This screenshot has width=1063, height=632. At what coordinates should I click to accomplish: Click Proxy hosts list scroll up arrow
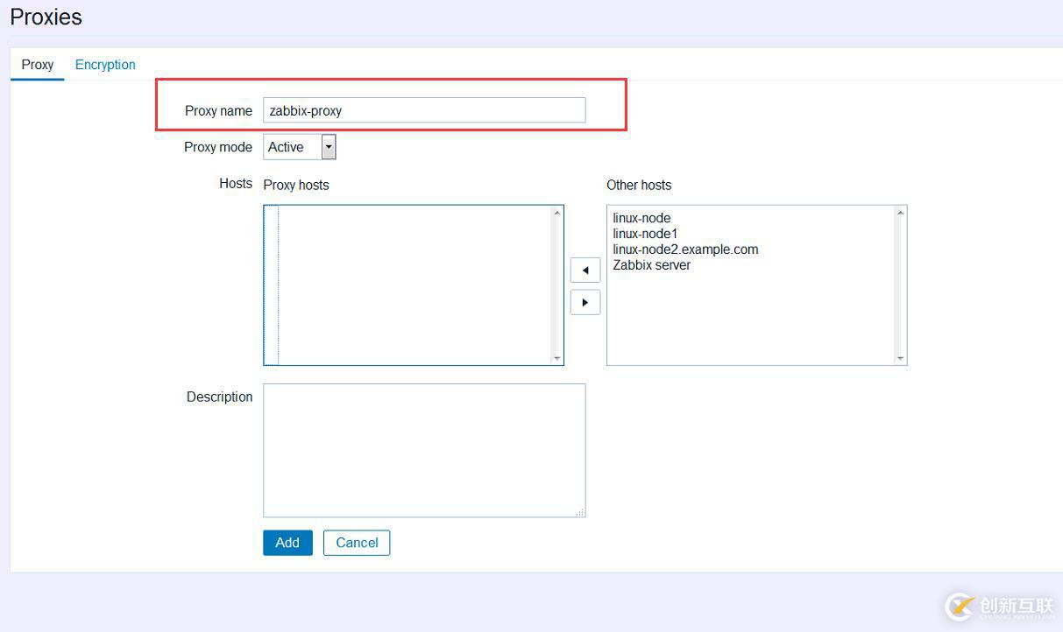point(556,213)
